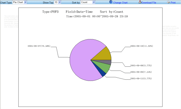Click the 2005-09-08(3.77%) label
The width and height of the screenshot is (181, 109).
(141, 66)
